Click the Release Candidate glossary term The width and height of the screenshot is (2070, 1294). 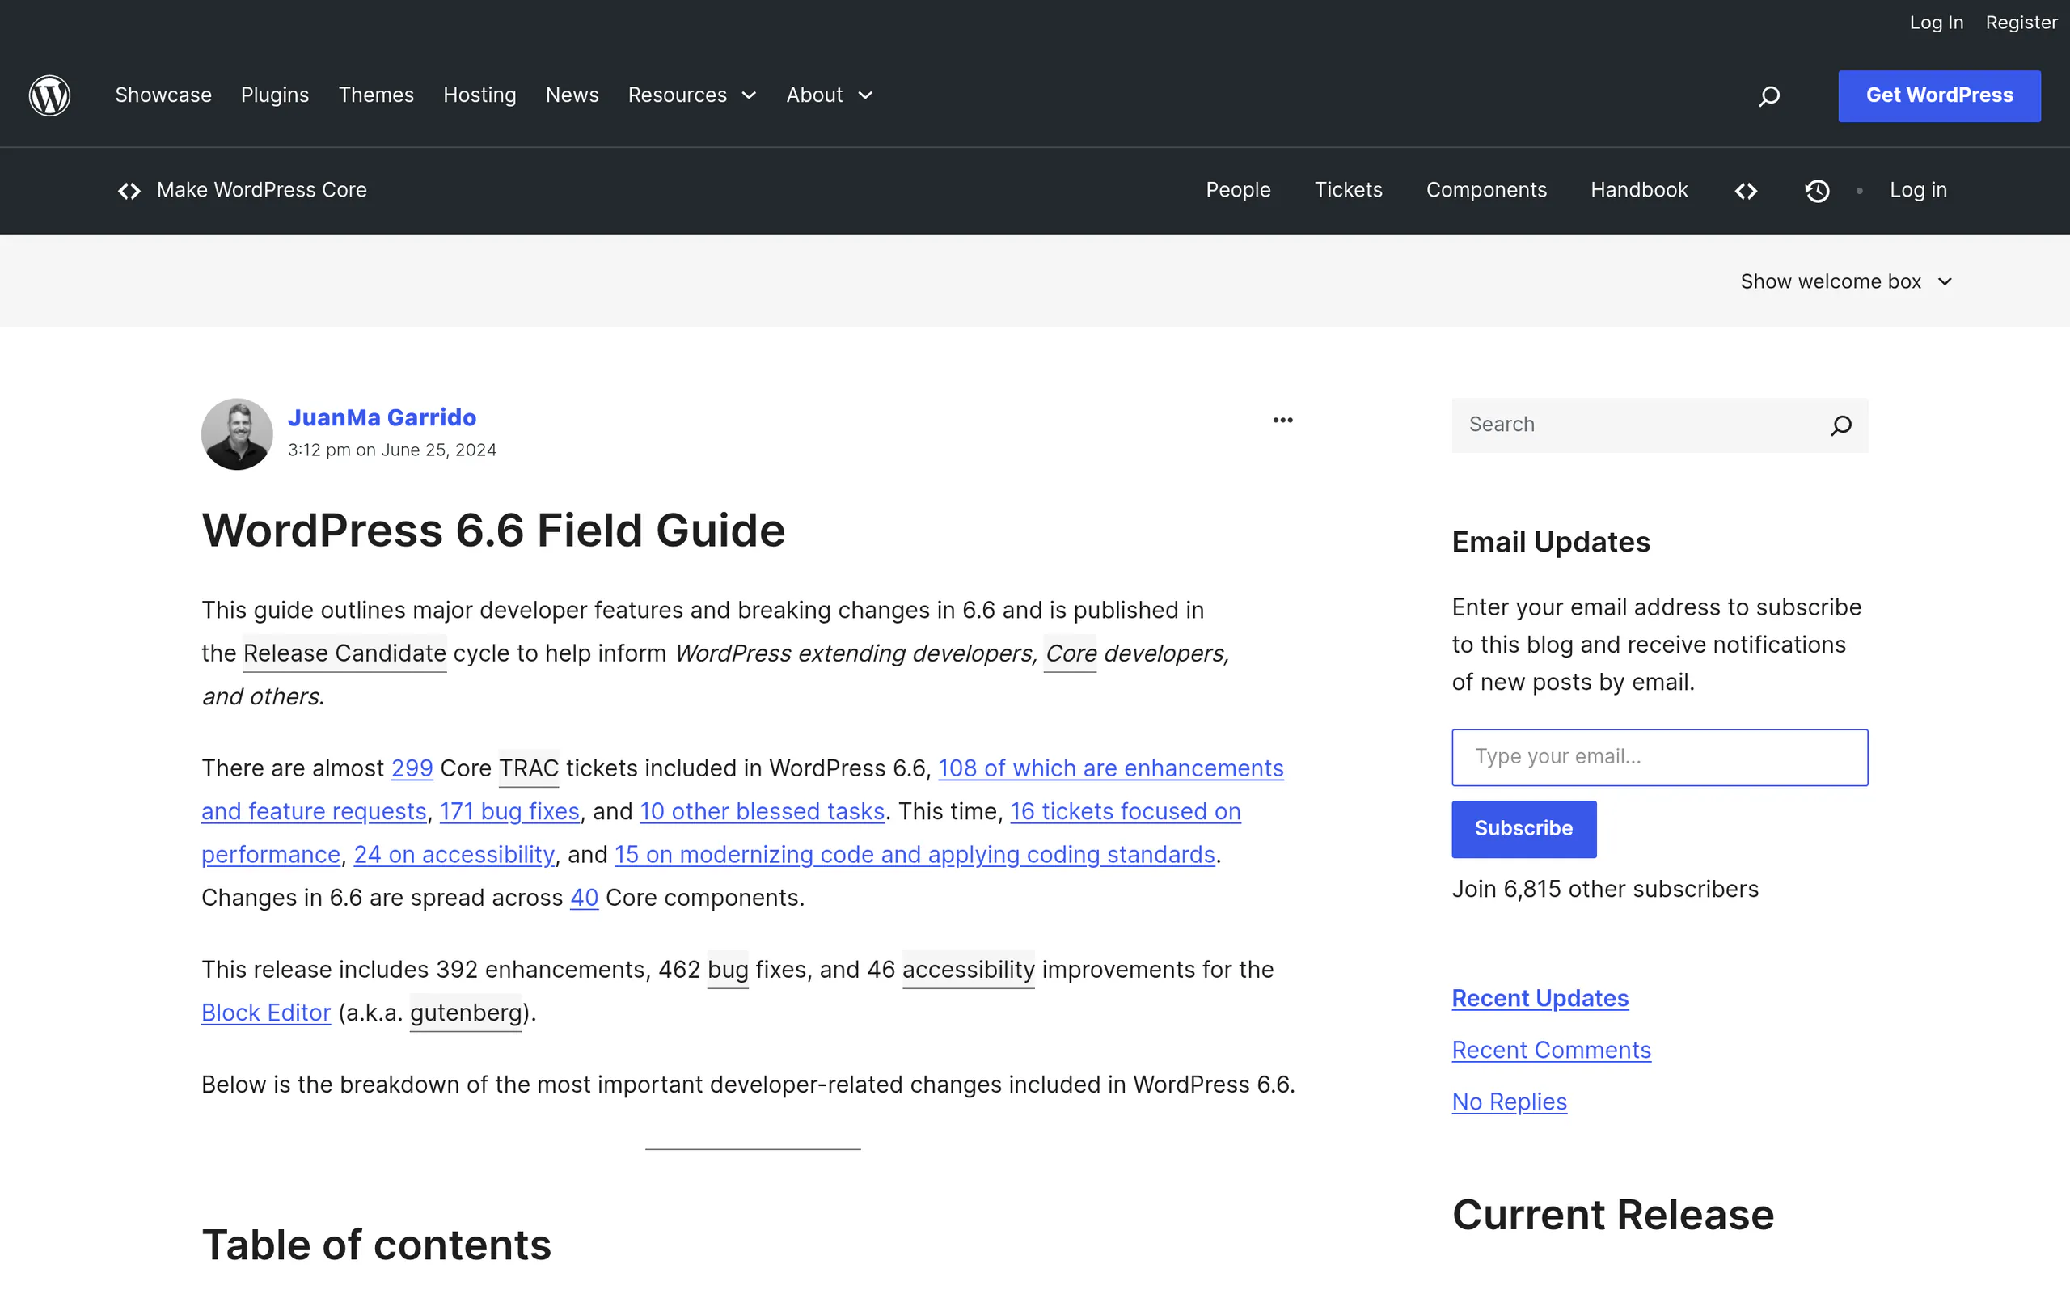point(344,653)
